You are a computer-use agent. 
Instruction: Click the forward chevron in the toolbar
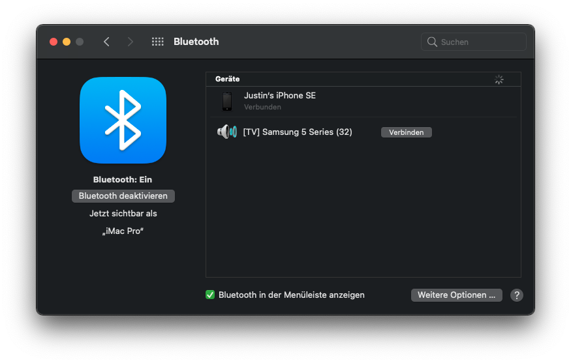click(x=131, y=42)
